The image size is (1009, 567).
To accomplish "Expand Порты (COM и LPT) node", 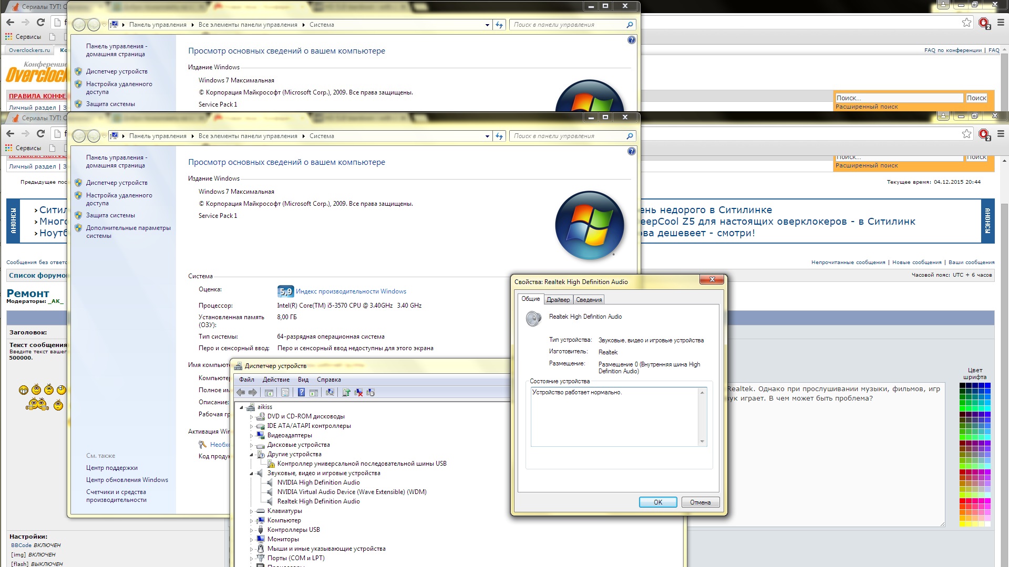I will pyautogui.click(x=251, y=559).
